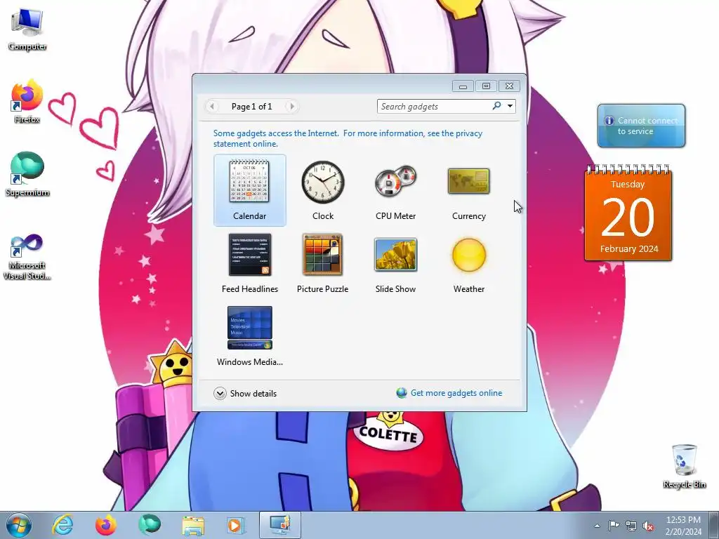Select the Slide Show gadget
Viewport: 719px width, 539px height.
[396, 264]
